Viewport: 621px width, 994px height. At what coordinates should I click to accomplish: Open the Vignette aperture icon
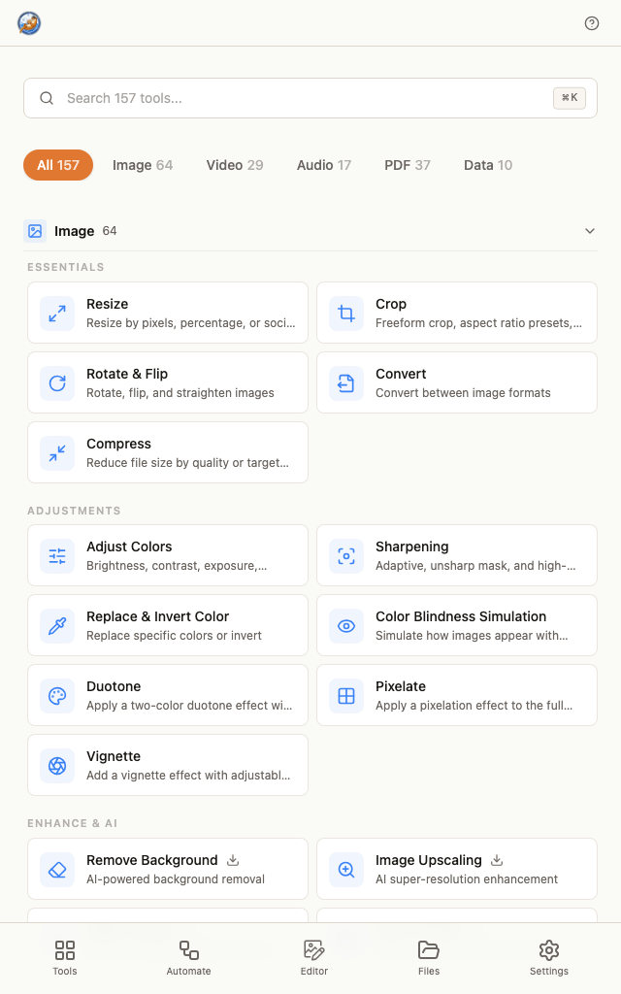(57, 765)
